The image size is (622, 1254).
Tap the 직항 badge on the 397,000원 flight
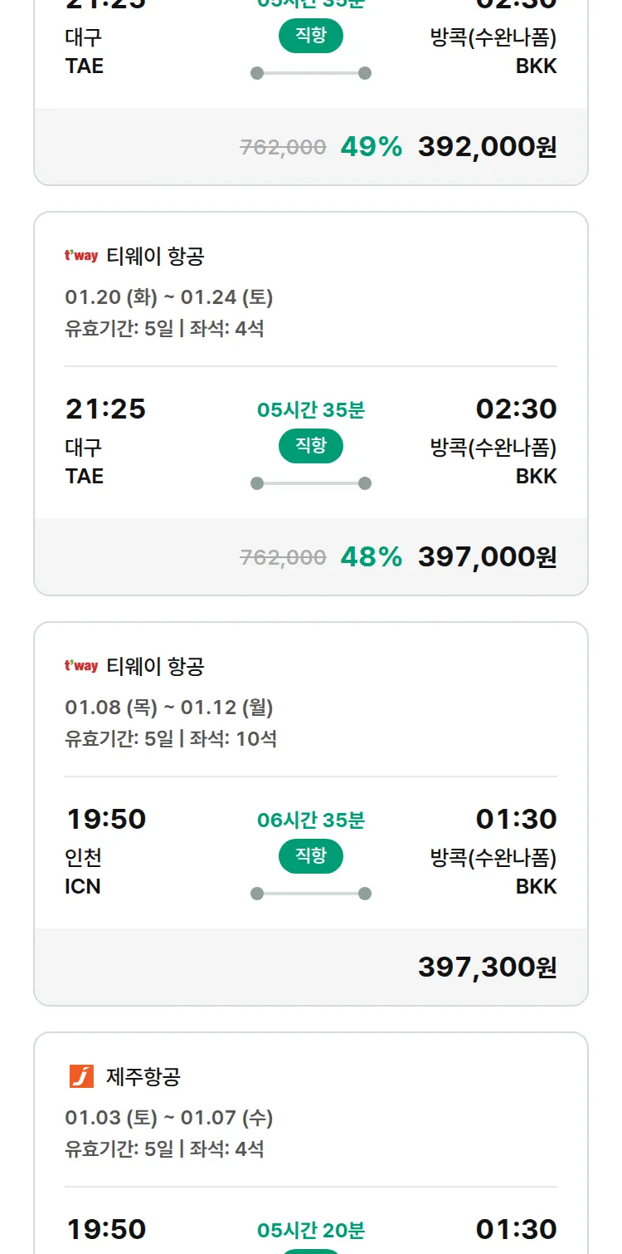311,446
